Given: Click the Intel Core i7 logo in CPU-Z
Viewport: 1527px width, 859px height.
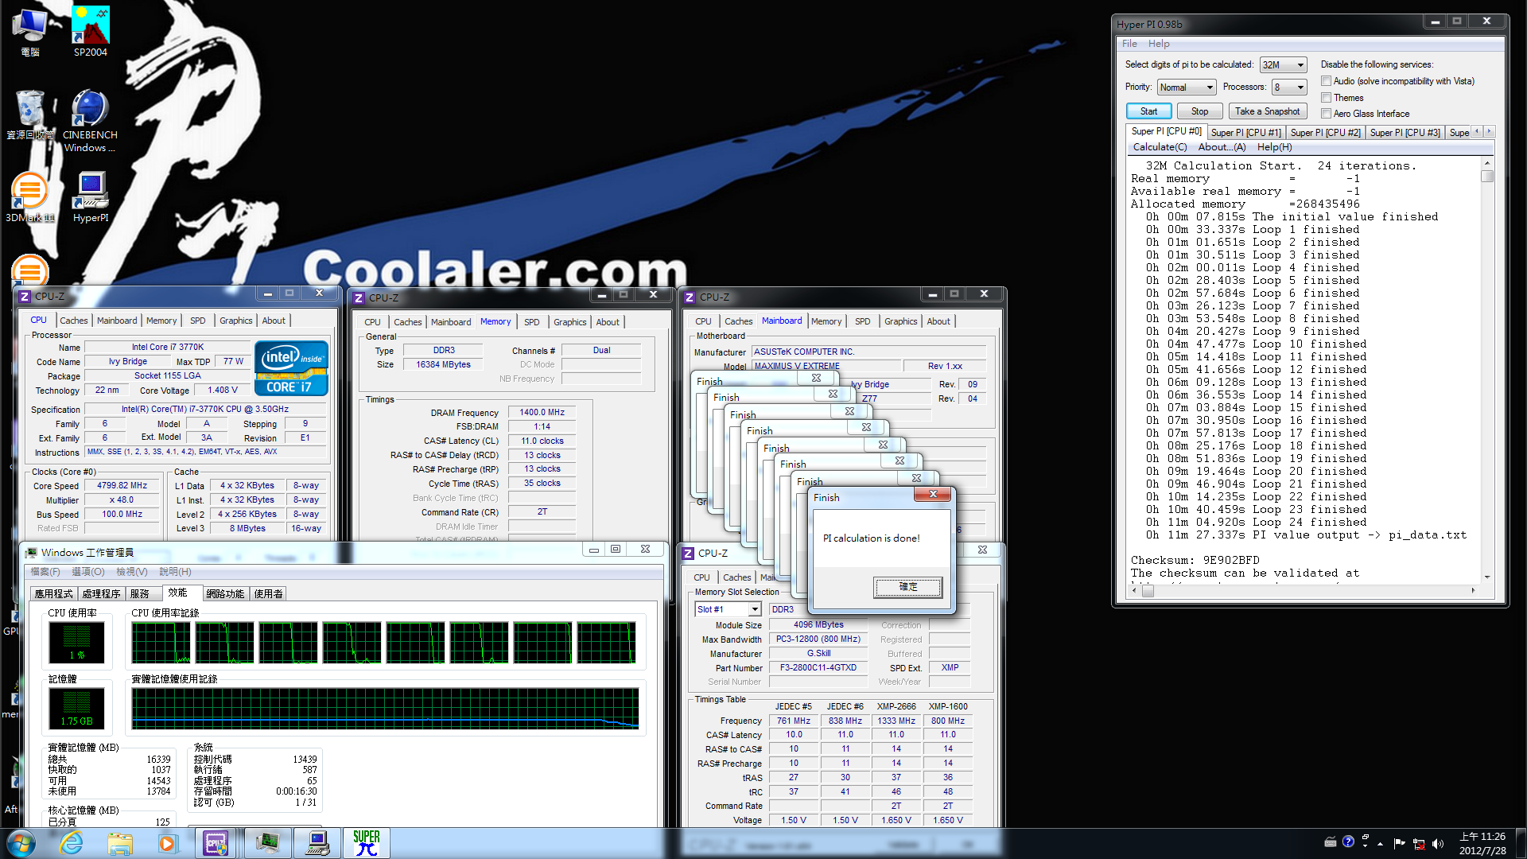Looking at the screenshot, I should [291, 367].
